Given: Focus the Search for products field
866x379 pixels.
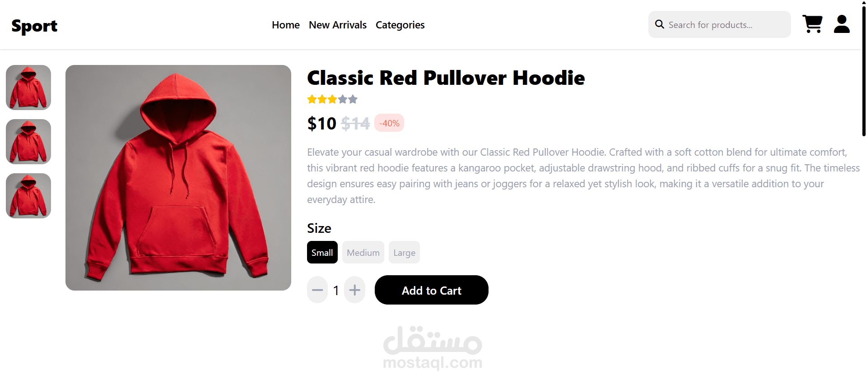Looking at the screenshot, I should [x=720, y=24].
